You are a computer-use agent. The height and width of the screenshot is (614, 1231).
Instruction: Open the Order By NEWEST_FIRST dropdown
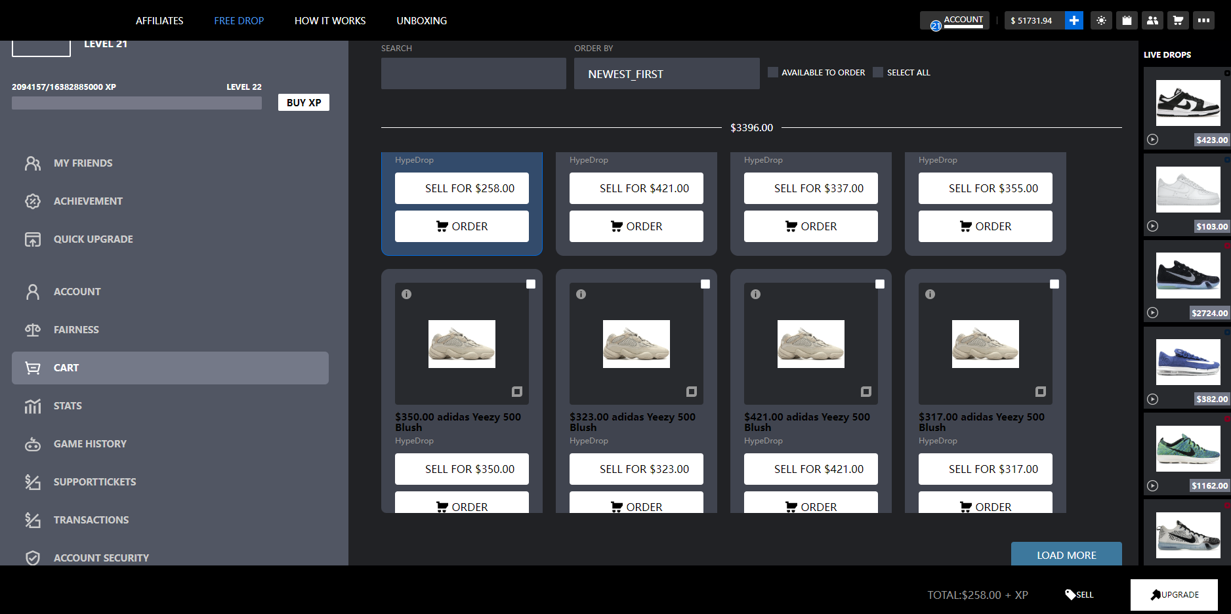667,73
